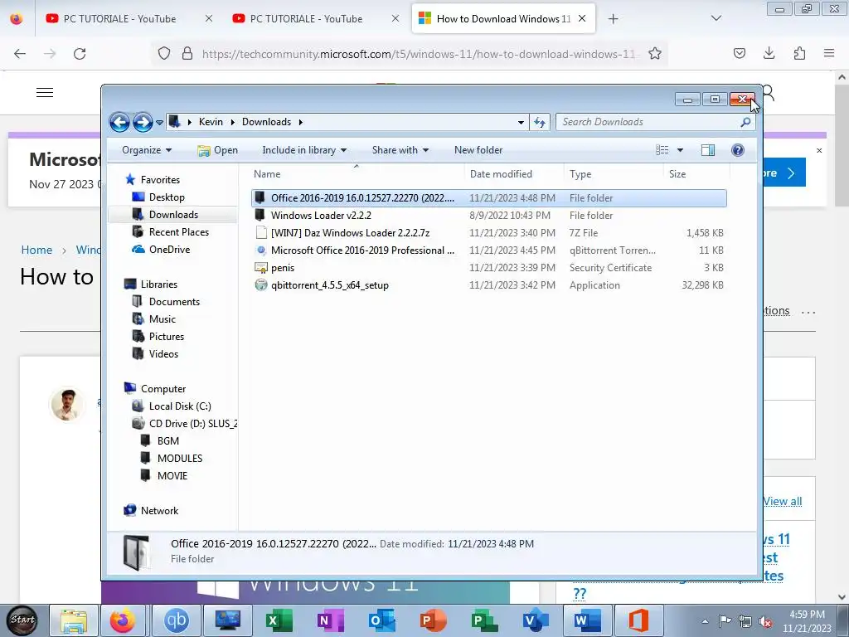This screenshot has width=849, height=637.
Task: Select Computer in navigation pane
Action: (163, 388)
